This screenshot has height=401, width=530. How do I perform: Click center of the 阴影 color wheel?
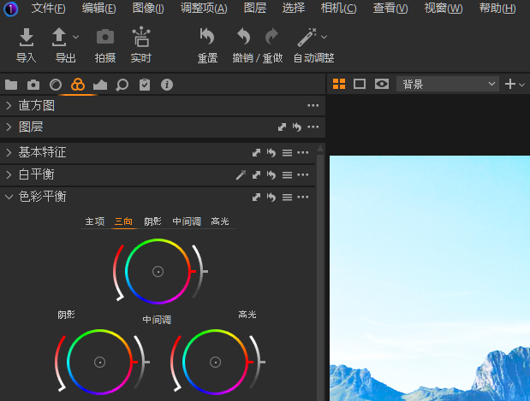pos(99,363)
